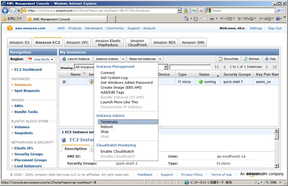Switch to the Amazon S3 tab

tap(19, 42)
